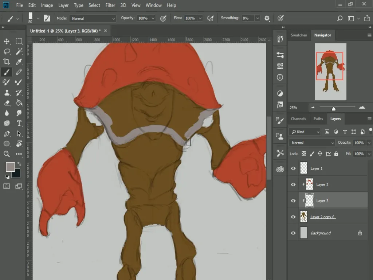Select the Ellipse shape tool
373x280 pixels.
(x=7, y=144)
